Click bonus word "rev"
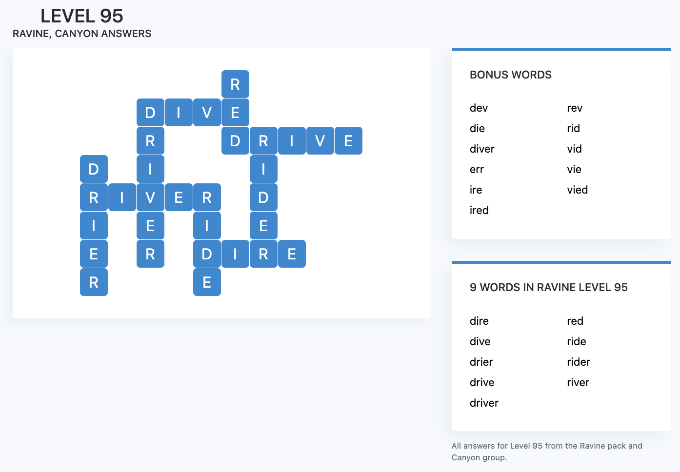680x472 pixels. (575, 108)
